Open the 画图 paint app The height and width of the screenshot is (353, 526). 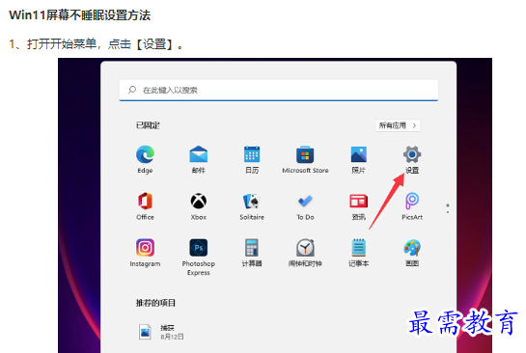412,253
